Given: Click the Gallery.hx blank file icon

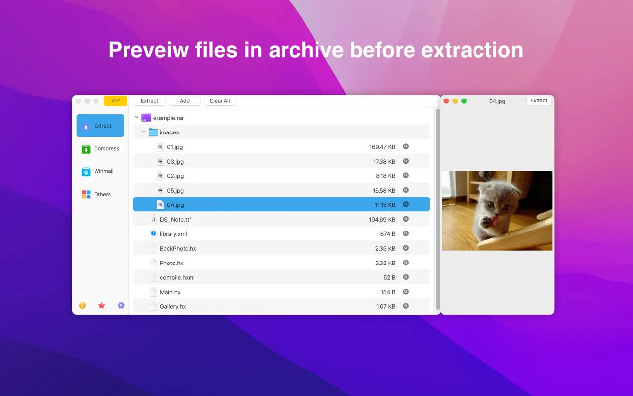Looking at the screenshot, I should pyautogui.click(x=153, y=306).
